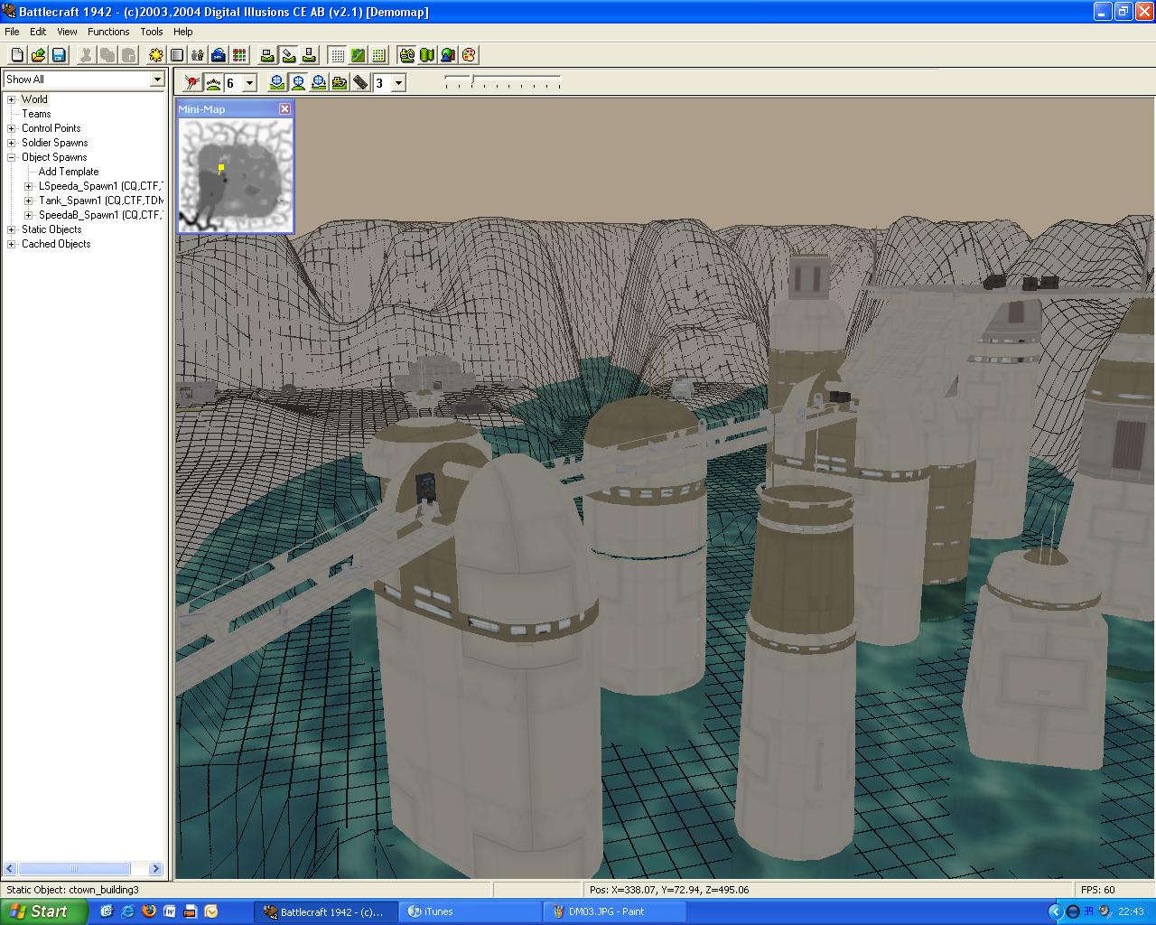Expand the Tank_Spawn1 tree node
This screenshot has width=1156, height=925.
[29, 201]
